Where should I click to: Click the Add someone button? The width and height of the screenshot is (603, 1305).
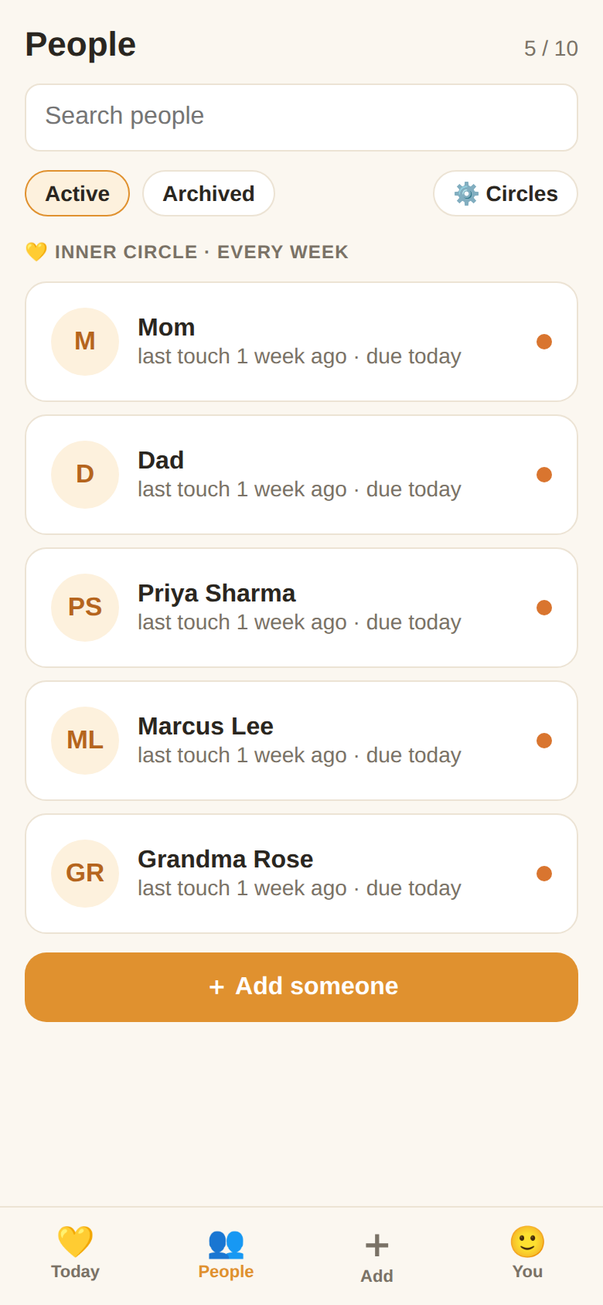(x=301, y=987)
